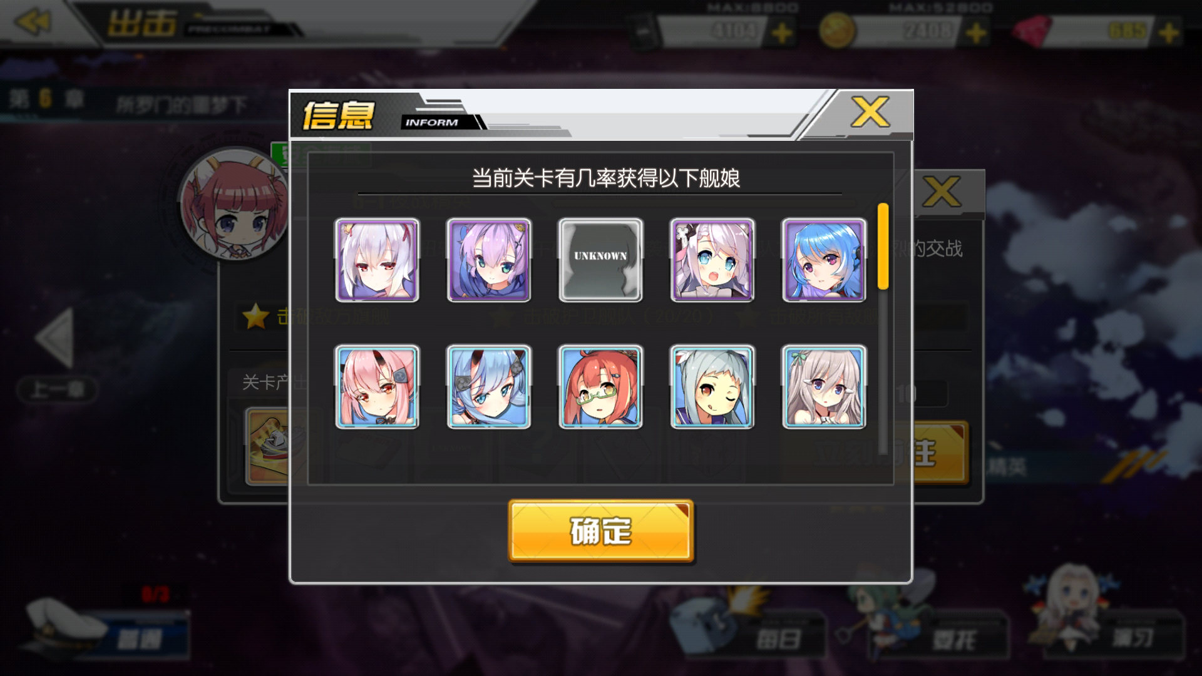Add more gold coins with plus icon
The width and height of the screenshot is (1202, 676).
(976, 33)
